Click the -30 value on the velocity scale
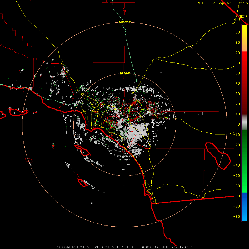The width and height of the screenshot is (249, 249). click(237, 155)
